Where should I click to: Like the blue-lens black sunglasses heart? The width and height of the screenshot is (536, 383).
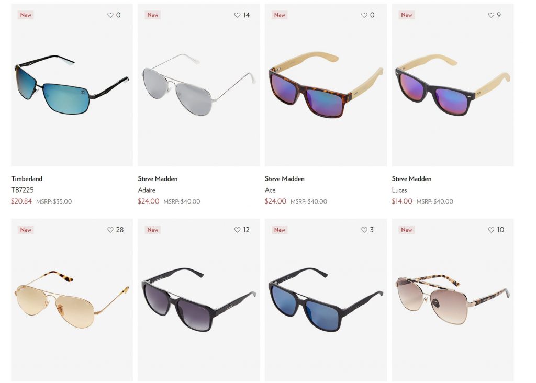pos(364,230)
